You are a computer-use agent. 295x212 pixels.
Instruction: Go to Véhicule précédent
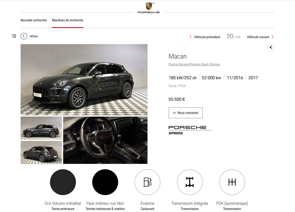click(207, 37)
